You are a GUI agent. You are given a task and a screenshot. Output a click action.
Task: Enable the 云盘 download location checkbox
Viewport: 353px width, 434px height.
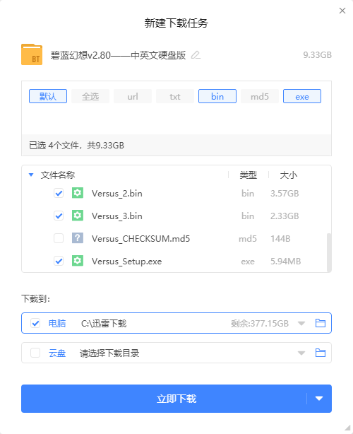tap(35, 353)
